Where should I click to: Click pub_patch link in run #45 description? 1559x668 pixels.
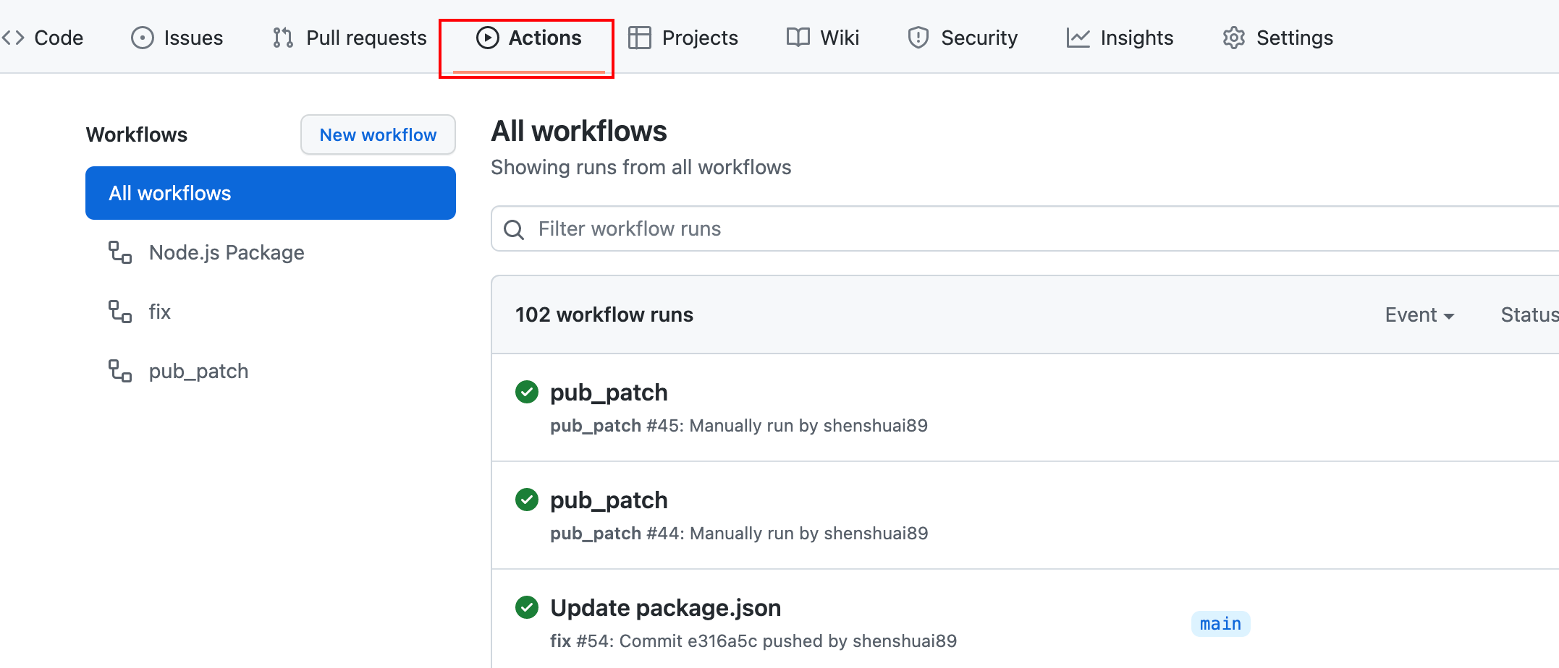(596, 426)
